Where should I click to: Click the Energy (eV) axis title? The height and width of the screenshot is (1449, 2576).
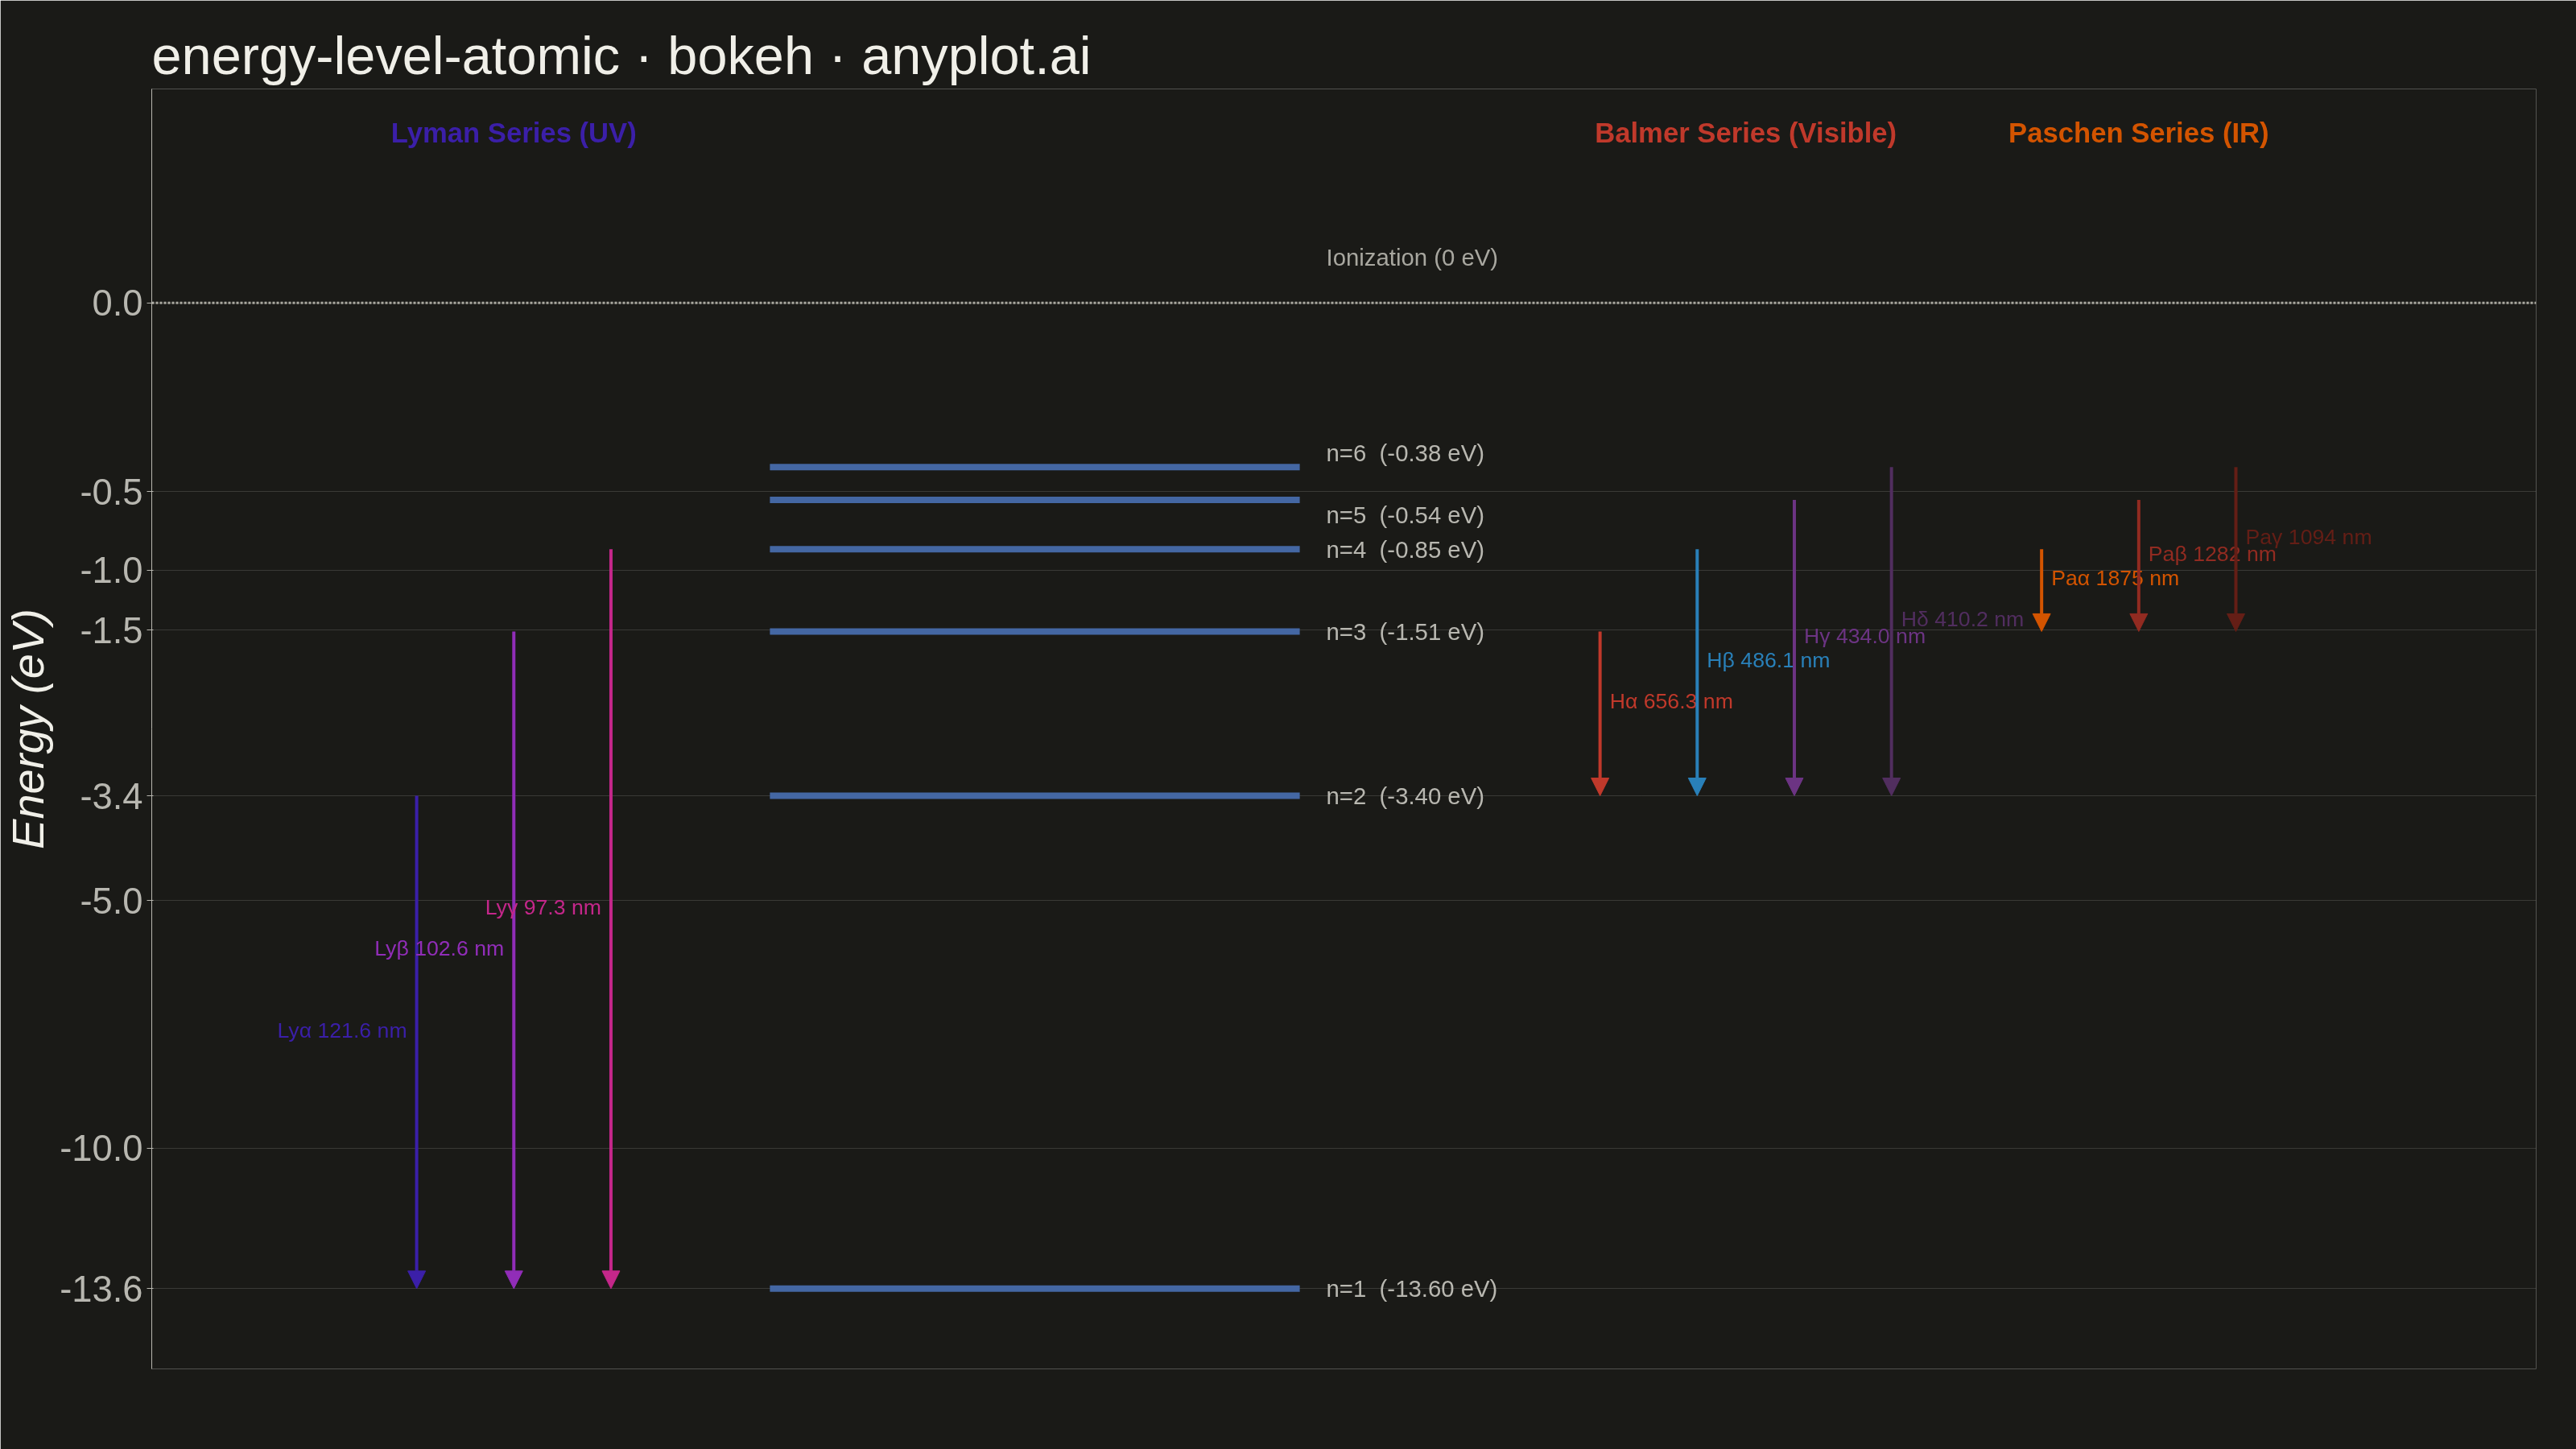[29, 729]
